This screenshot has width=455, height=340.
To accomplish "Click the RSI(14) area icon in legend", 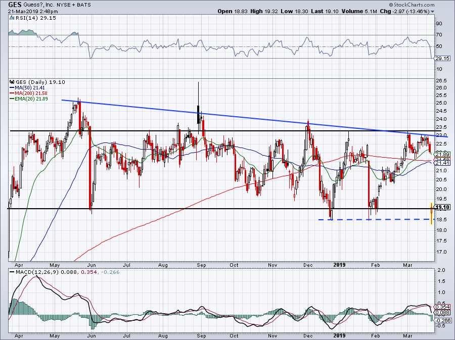I will 12,18.
